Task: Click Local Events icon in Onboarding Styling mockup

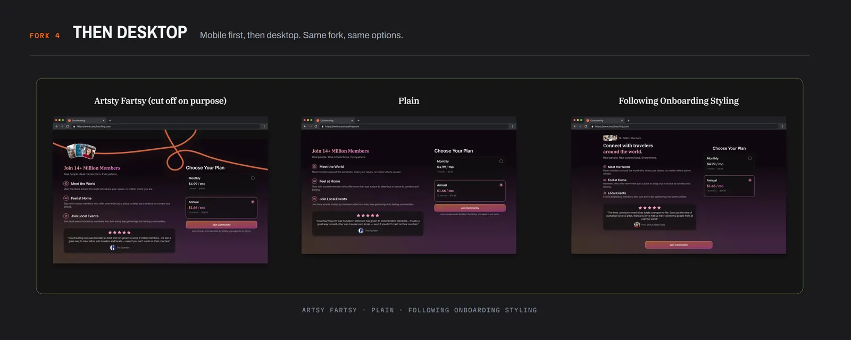Action: tap(605, 193)
